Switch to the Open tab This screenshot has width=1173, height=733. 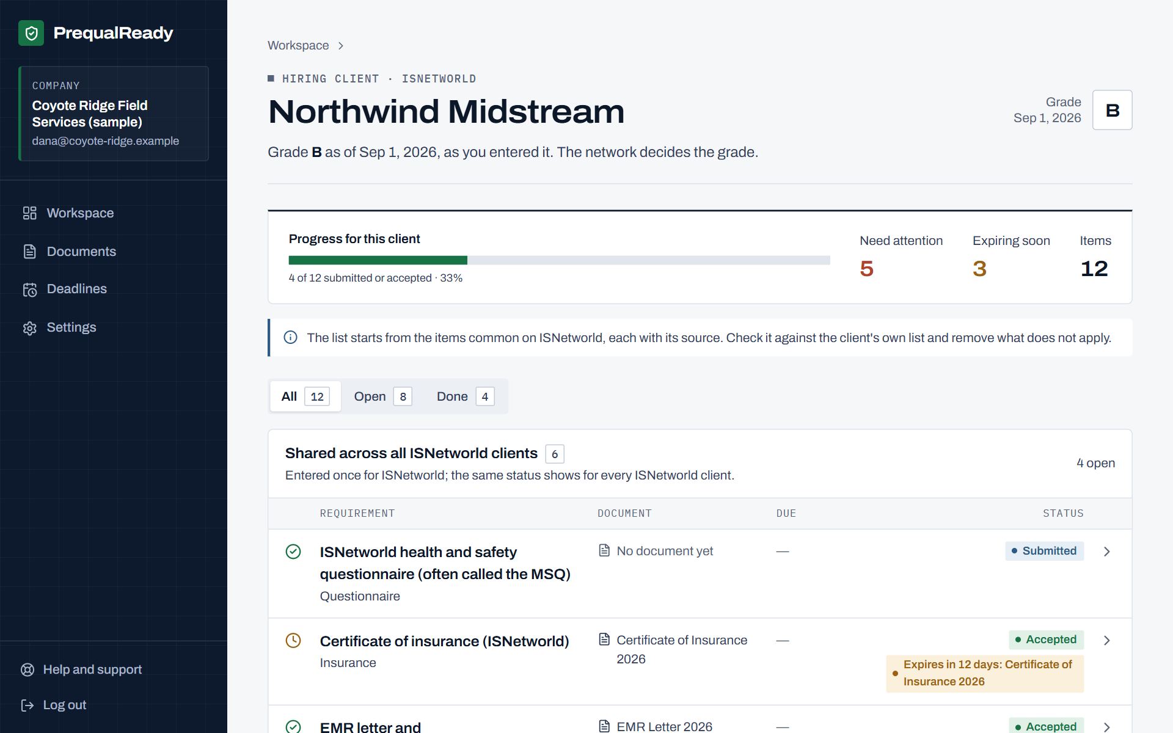pos(383,396)
